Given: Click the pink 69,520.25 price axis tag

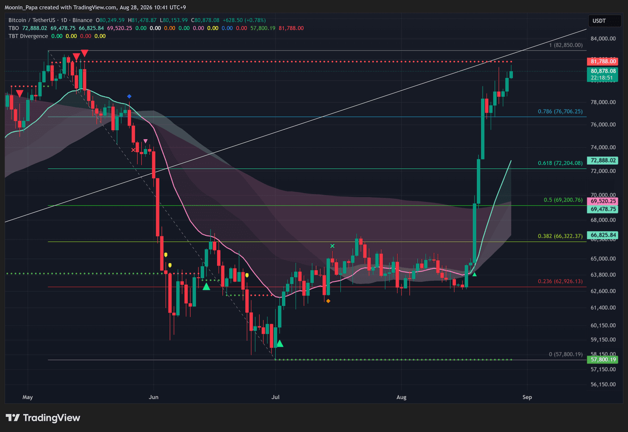Looking at the screenshot, I should pyautogui.click(x=603, y=201).
